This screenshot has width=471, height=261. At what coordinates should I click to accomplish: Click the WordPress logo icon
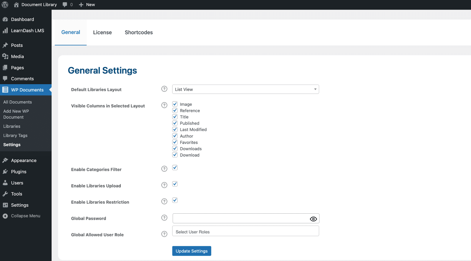click(x=5, y=5)
